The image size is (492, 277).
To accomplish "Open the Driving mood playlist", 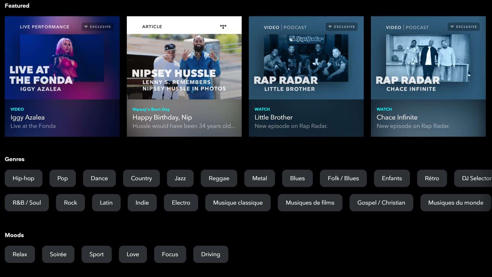I will (x=211, y=254).
